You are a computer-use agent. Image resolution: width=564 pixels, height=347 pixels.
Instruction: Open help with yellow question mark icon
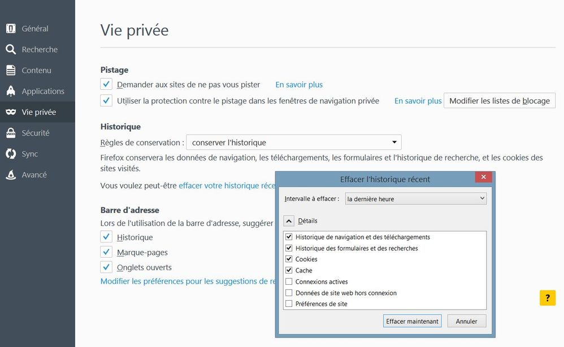coord(547,298)
